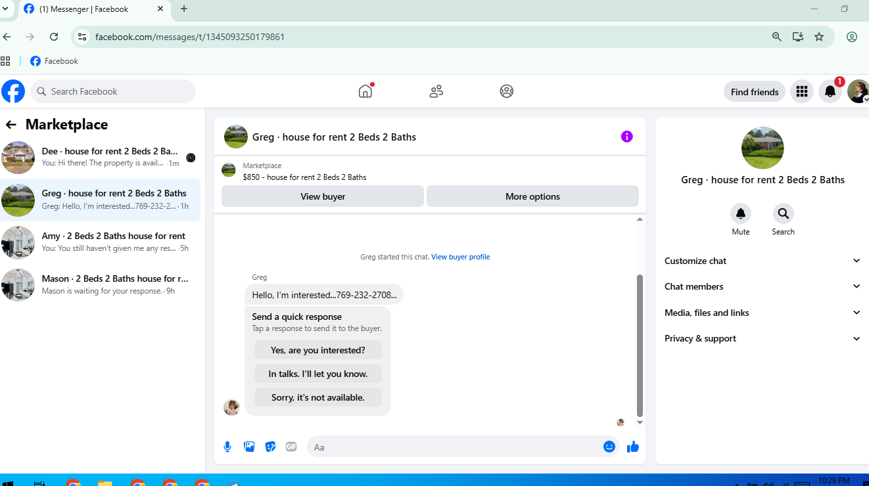The image size is (869, 486).
Task: Open the browser tab search dropdown
Action: point(5,9)
